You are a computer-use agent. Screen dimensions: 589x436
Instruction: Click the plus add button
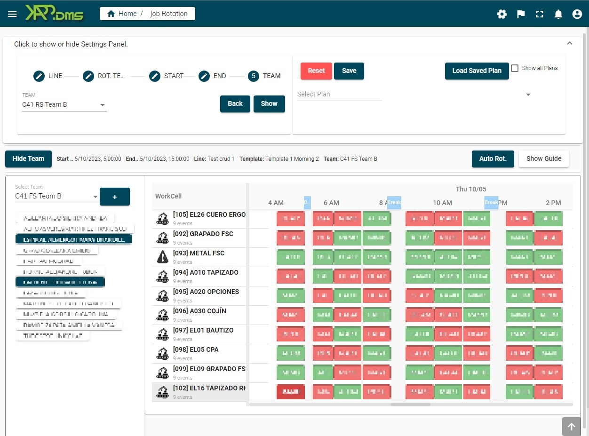coord(115,197)
